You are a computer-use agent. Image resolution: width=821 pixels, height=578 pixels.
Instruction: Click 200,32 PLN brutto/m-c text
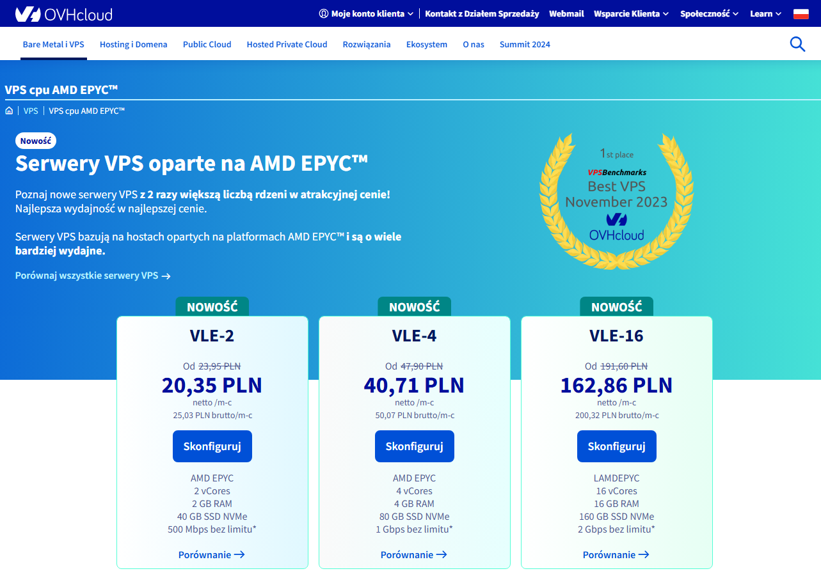pyautogui.click(x=617, y=416)
